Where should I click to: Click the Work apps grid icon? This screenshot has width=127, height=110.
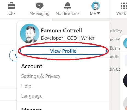pyautogui.click(x=124, y=6)
